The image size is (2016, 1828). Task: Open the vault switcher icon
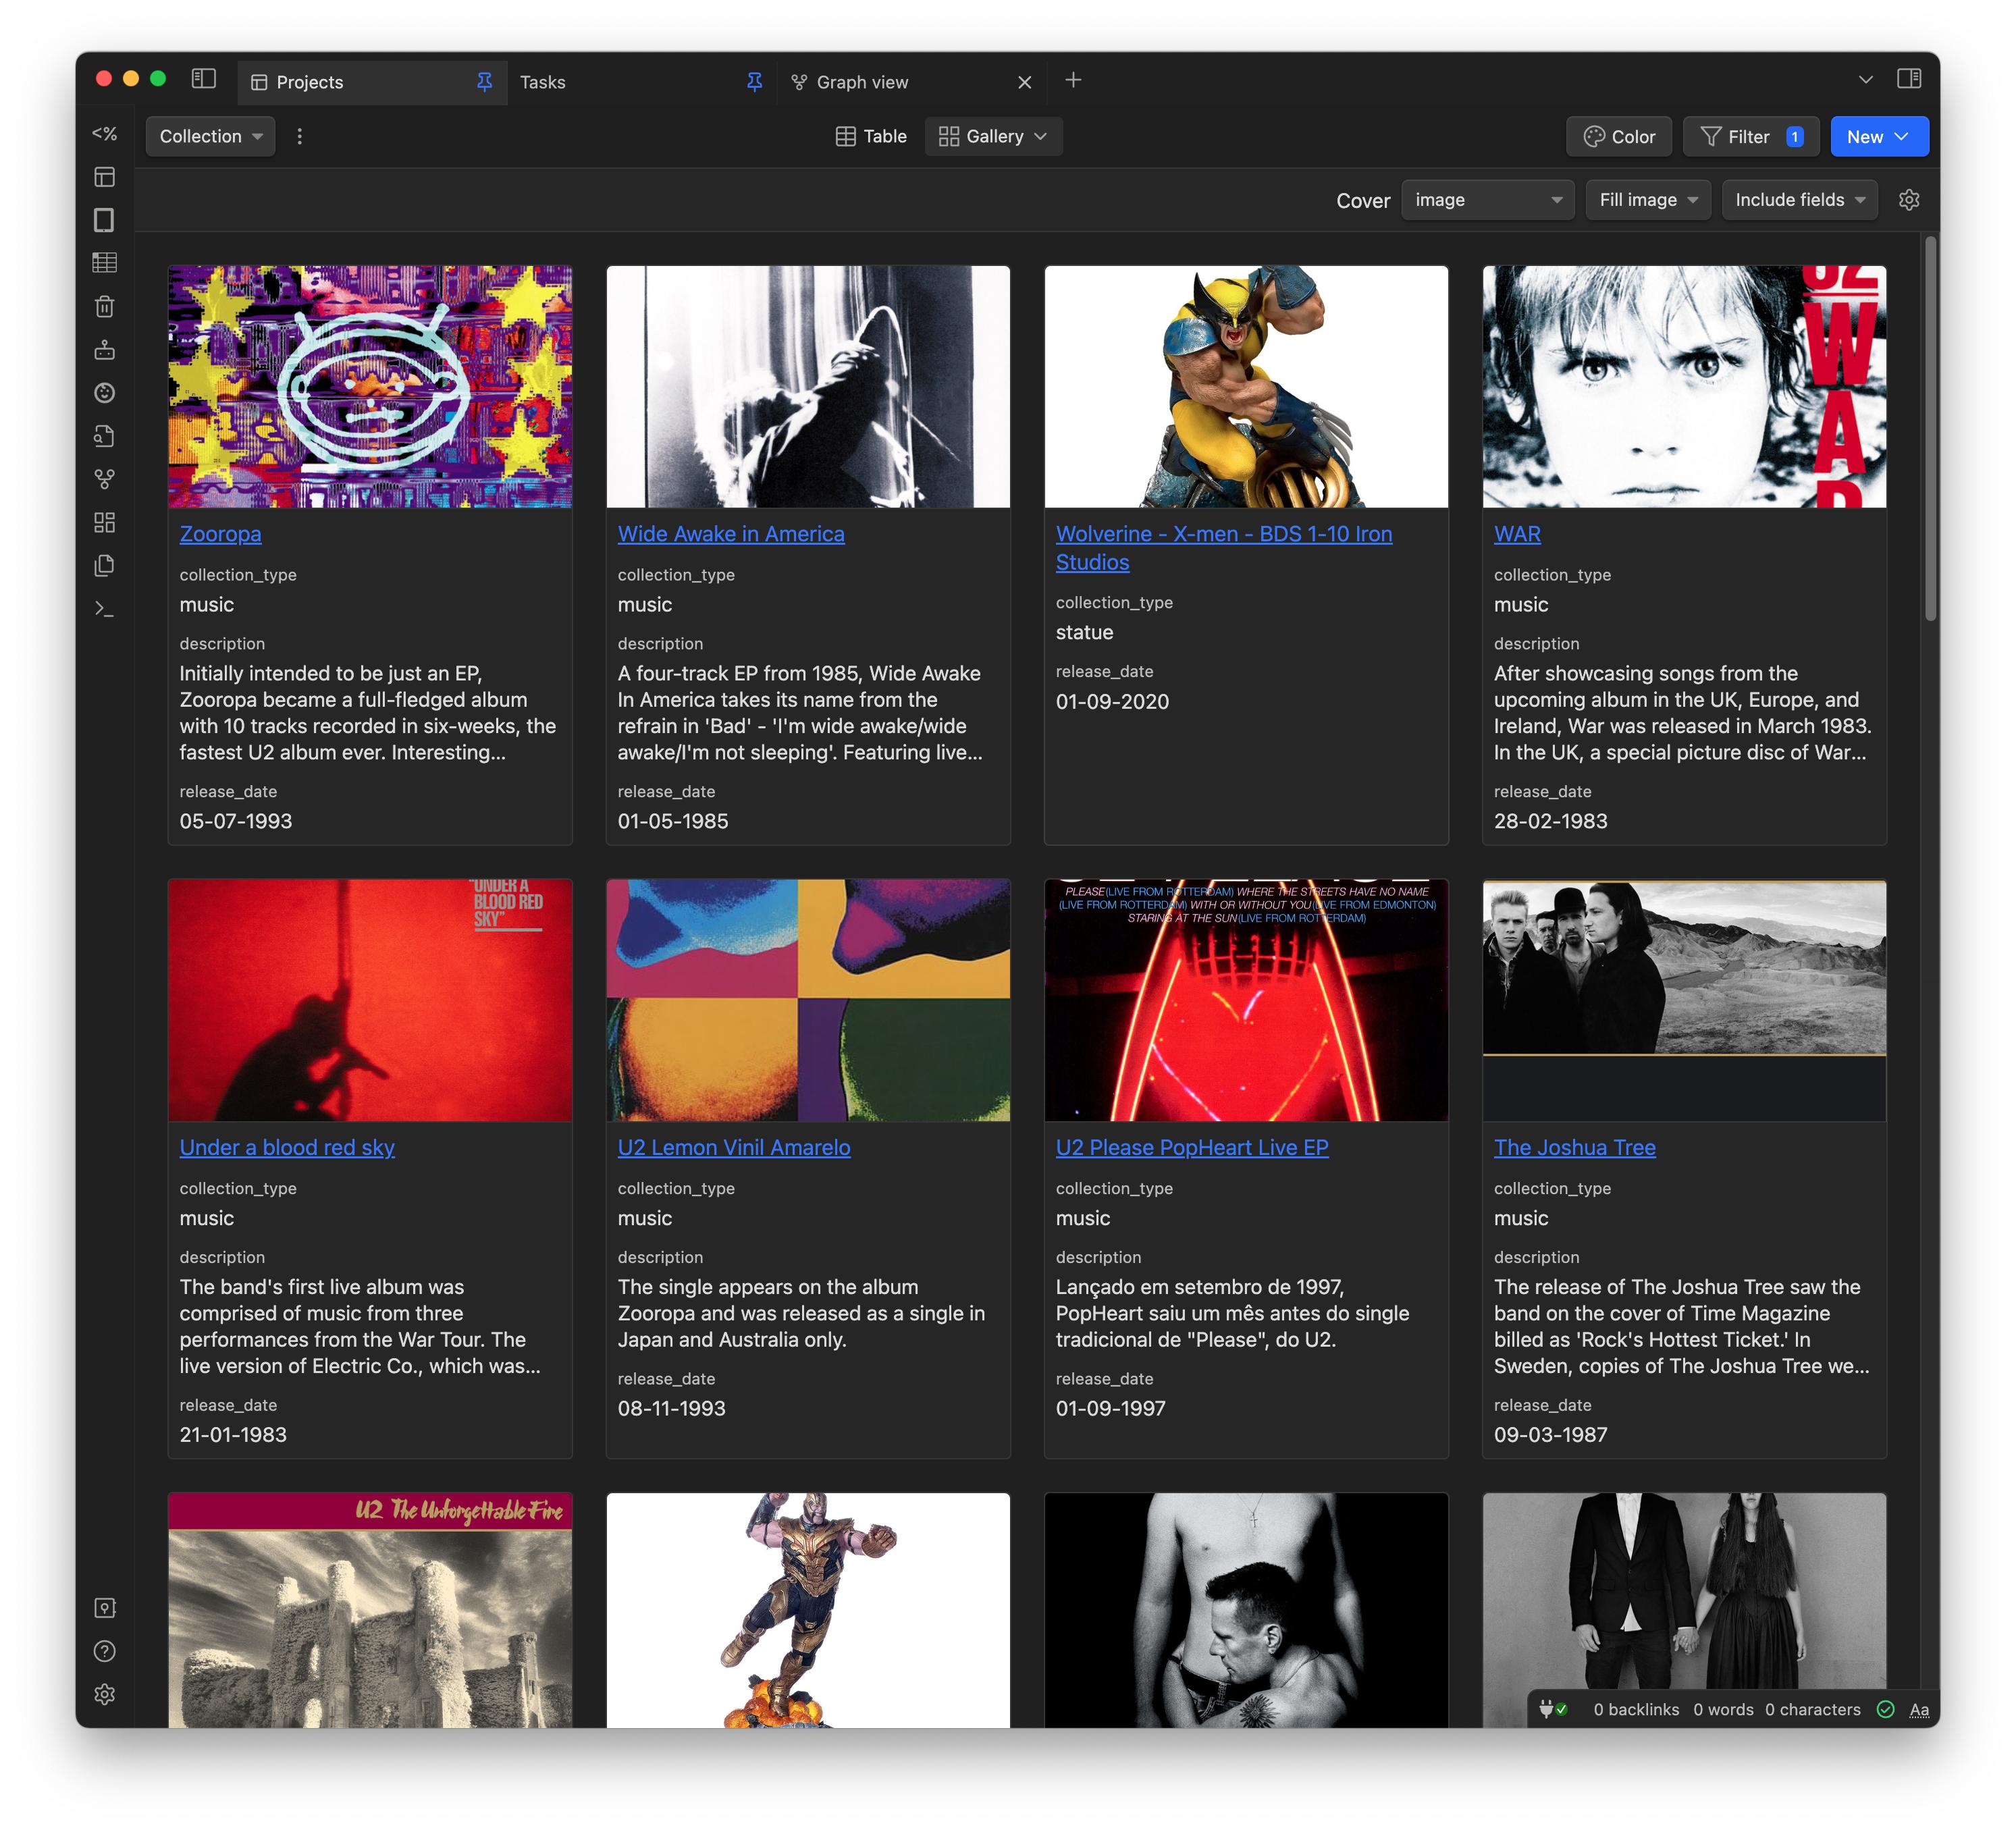point(105,1608)
